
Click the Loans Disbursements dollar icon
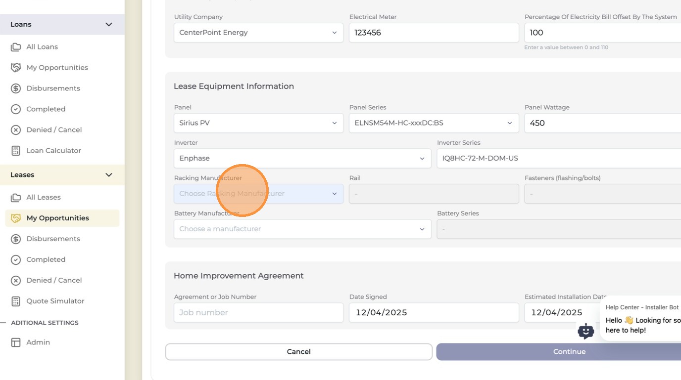click(16, 88)
